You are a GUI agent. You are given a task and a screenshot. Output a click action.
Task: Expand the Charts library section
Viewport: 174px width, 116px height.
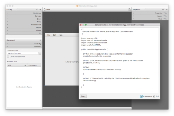coord(24,30)
